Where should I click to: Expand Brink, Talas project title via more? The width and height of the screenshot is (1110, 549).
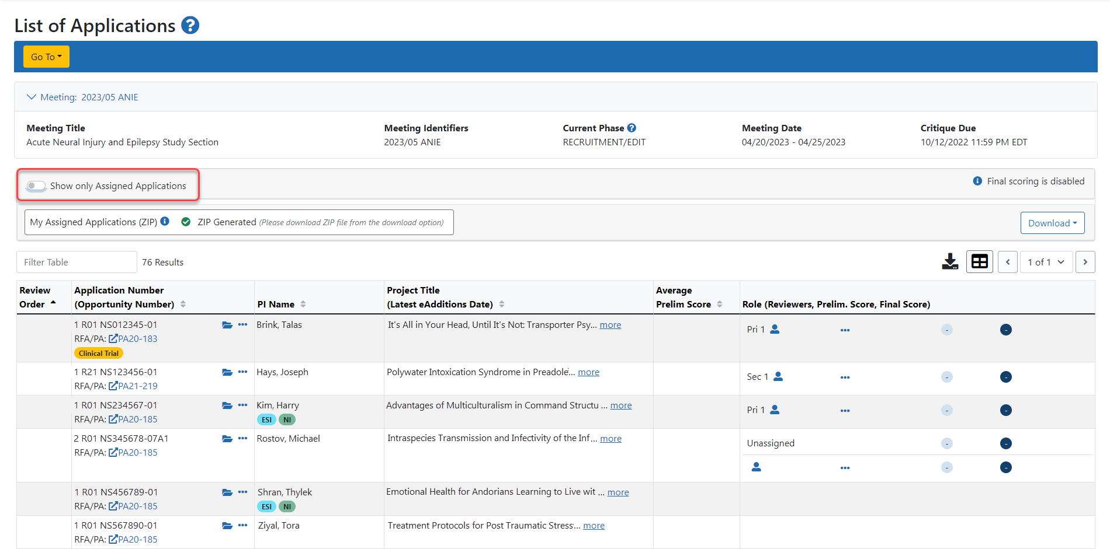[x=610, y=324]
